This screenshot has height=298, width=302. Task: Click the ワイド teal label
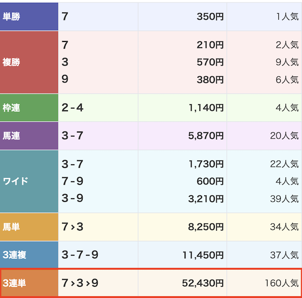29,182
